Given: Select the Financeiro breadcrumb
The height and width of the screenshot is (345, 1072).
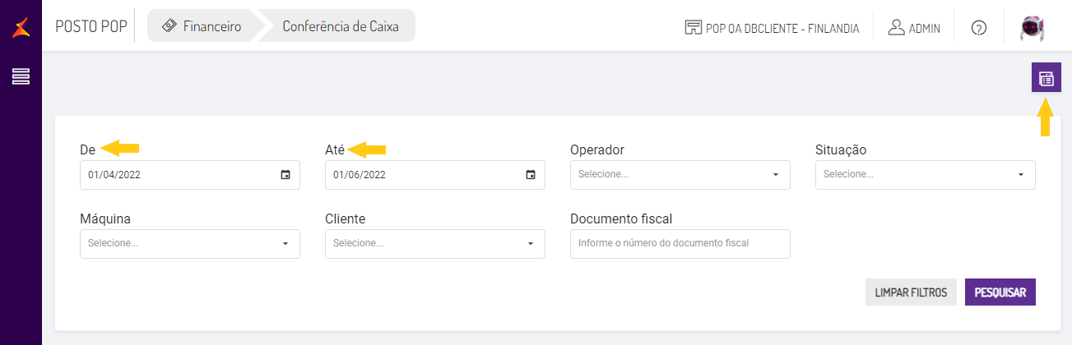Looking at the screenshot, I should point(202,26).
